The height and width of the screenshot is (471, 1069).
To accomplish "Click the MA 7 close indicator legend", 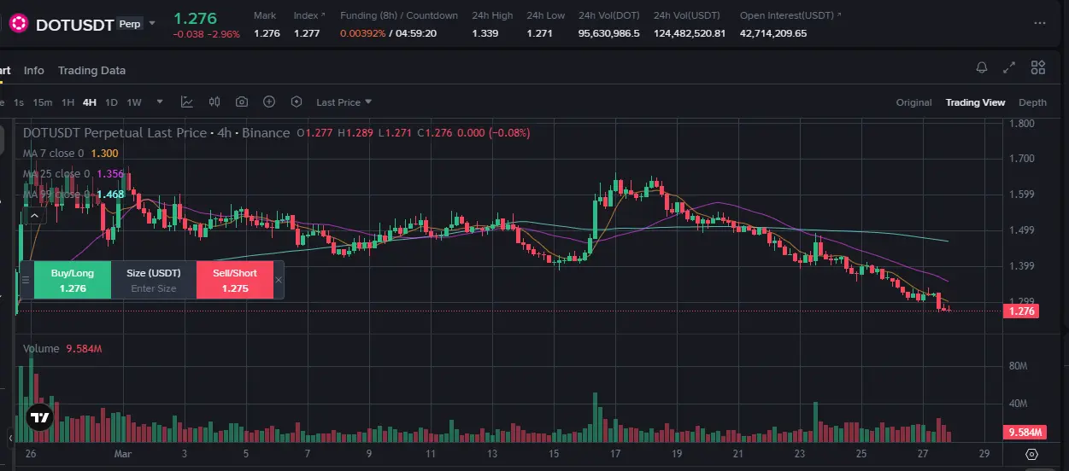I will click(70, 154).
